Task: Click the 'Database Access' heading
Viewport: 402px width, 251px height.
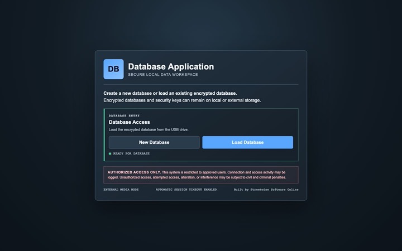Action: click(x=130, y=122)
